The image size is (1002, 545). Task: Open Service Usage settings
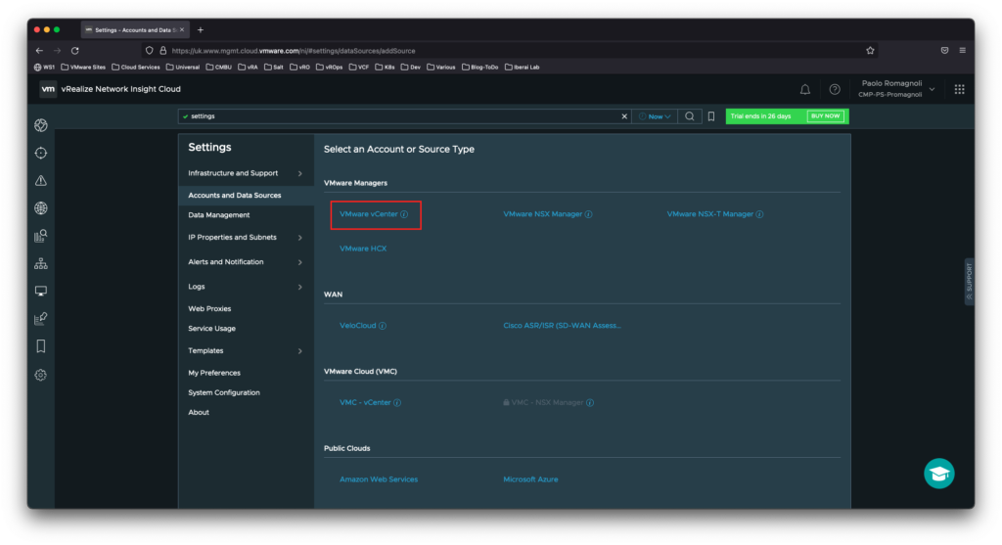pyautogui.click(x=211, y=329)
